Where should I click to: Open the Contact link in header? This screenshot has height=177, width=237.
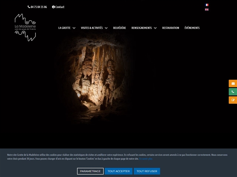[58, 7]
